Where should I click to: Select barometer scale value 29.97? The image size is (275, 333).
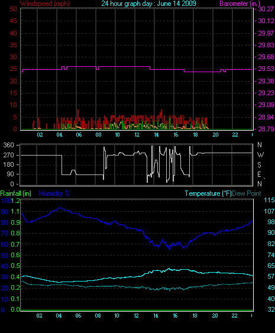tap(266, 33)
